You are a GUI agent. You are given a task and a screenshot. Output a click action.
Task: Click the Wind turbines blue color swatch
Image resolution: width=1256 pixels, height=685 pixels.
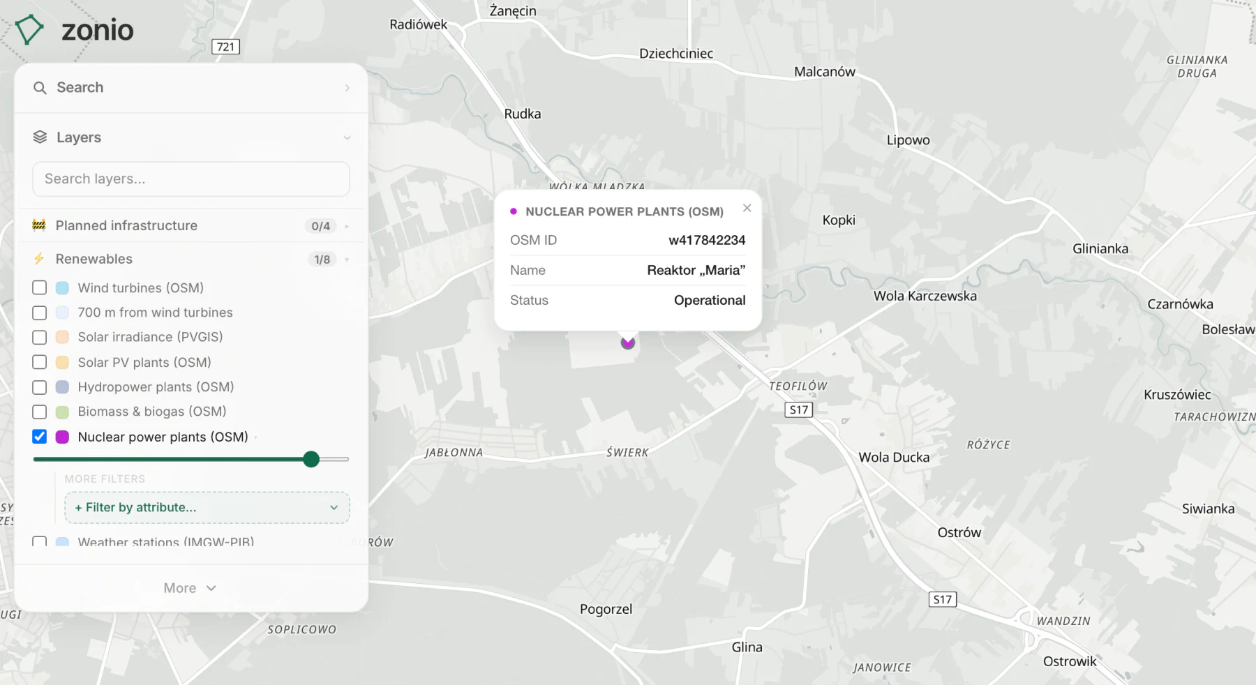(x=62, y=288)
